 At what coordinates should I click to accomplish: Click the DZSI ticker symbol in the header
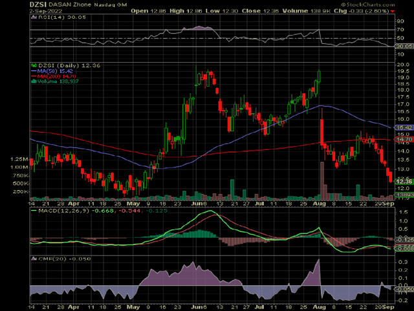tap(38, 5)
